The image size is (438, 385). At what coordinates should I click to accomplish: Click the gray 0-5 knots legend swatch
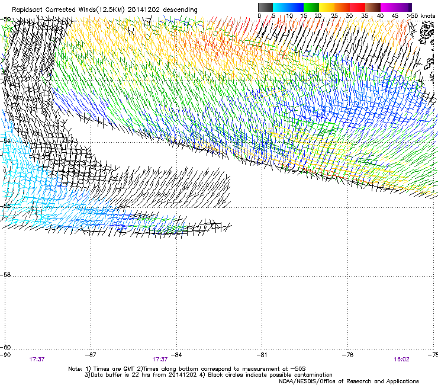pos(265,7)
